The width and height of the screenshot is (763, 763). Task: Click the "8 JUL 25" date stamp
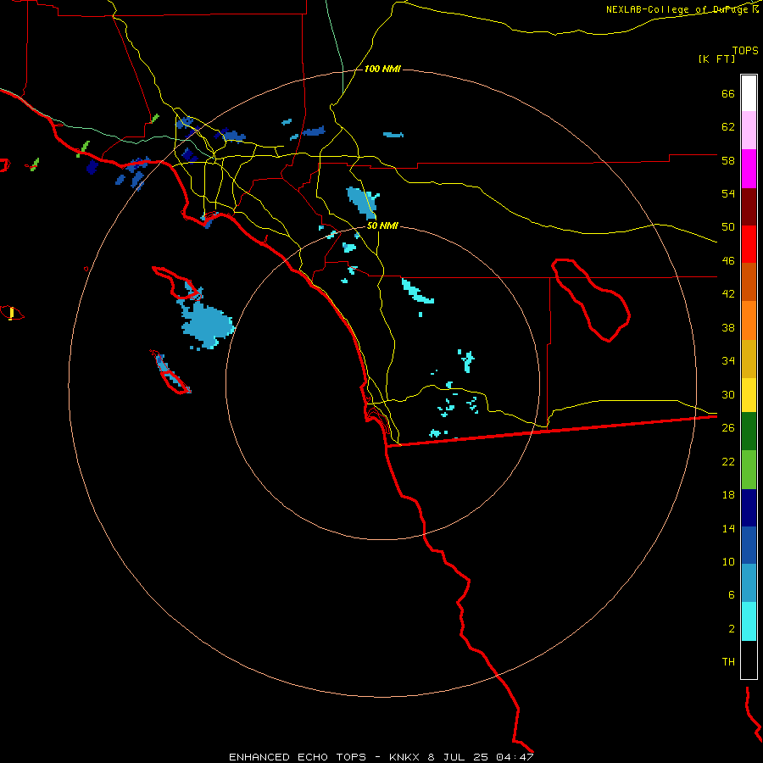click(459, 757)
